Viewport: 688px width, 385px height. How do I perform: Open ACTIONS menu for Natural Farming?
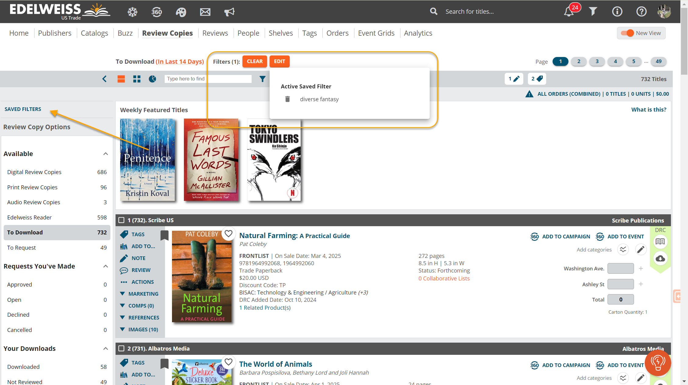click(x=137, y=282)
